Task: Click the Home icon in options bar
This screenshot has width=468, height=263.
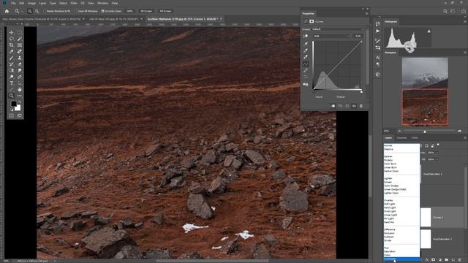Action: [x=7, y=11]
